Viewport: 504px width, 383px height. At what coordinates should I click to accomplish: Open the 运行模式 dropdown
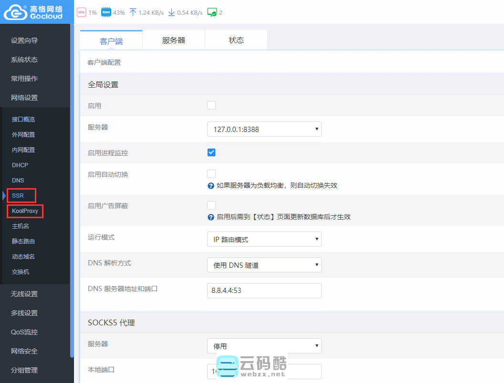pyautogui.click(x=264, y=239)
